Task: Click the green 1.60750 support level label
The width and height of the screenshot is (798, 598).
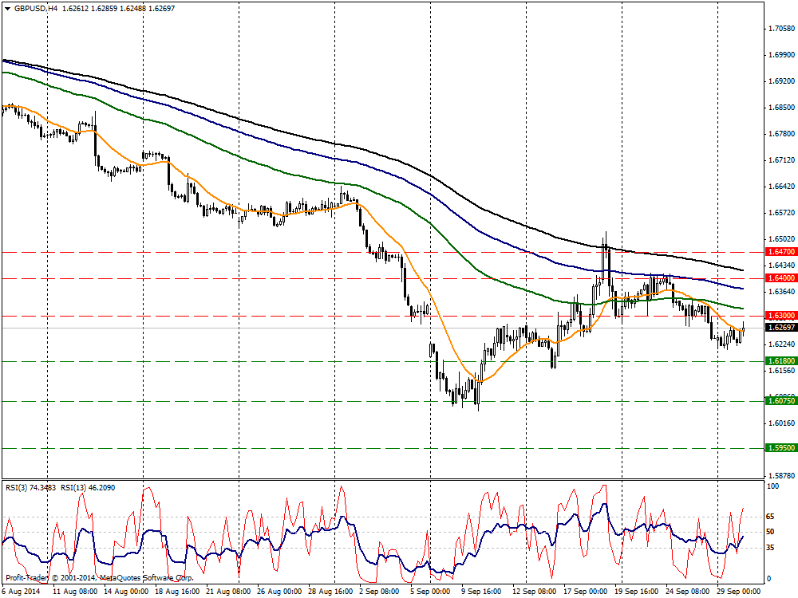Action: [x=780, y=401]
